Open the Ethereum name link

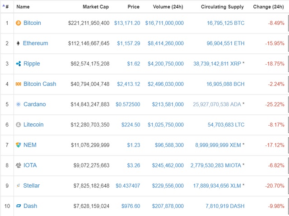35,43
